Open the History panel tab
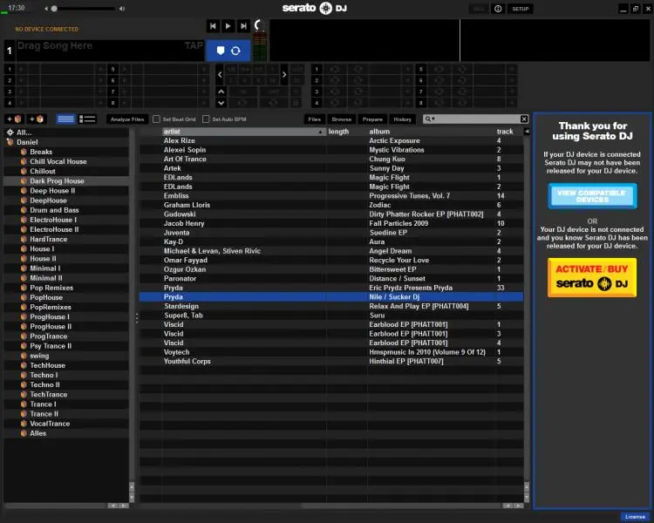654x523 pixels. pyautogui.click(x=402, y=119)
